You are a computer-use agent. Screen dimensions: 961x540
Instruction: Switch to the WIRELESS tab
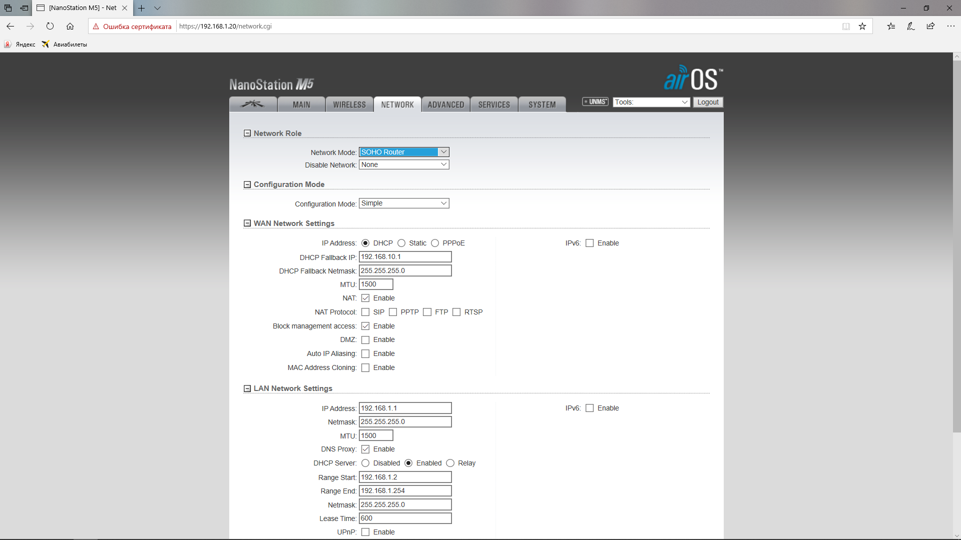[349, 104]
